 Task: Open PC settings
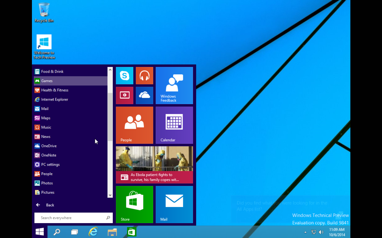click(71, 165)
